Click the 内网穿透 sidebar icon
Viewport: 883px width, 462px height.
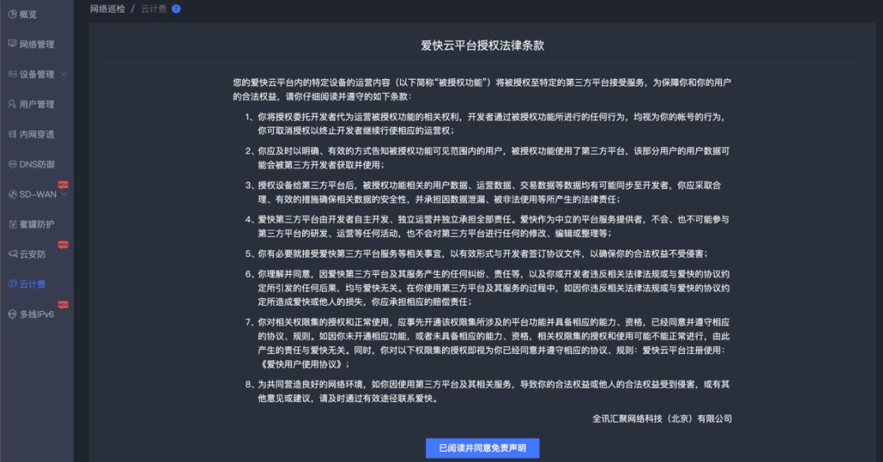click(13, 134)
